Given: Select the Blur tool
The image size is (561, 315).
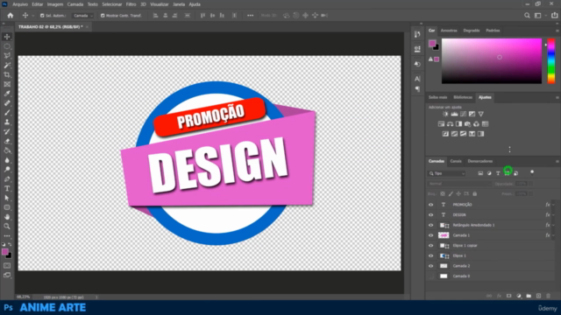Looking at the screenshot, I should (x=7, y=160).
